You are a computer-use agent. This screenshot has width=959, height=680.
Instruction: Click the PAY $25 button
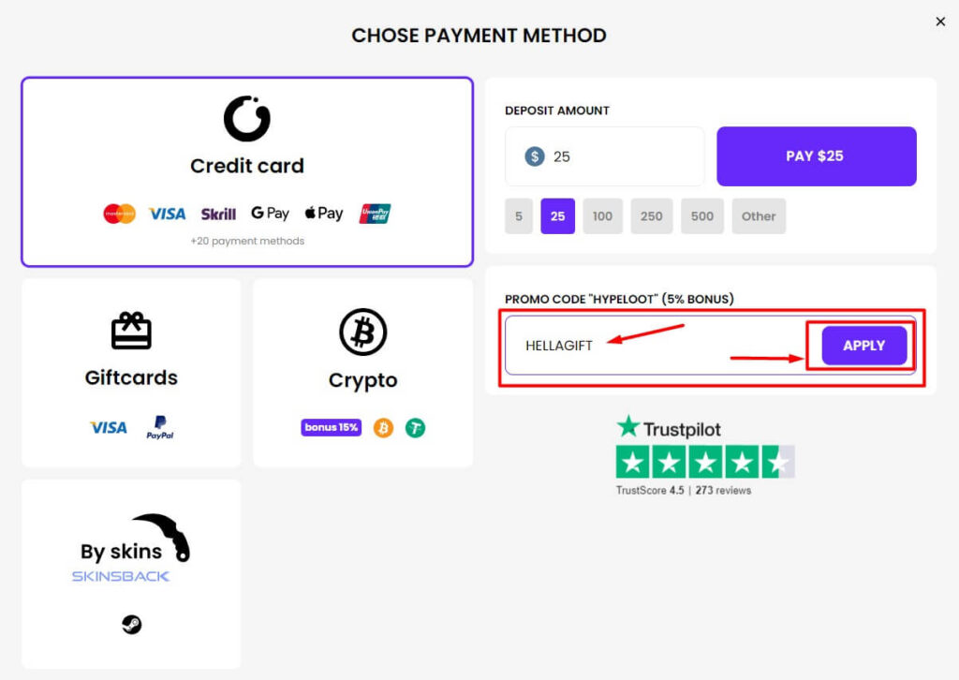point(816,156)
